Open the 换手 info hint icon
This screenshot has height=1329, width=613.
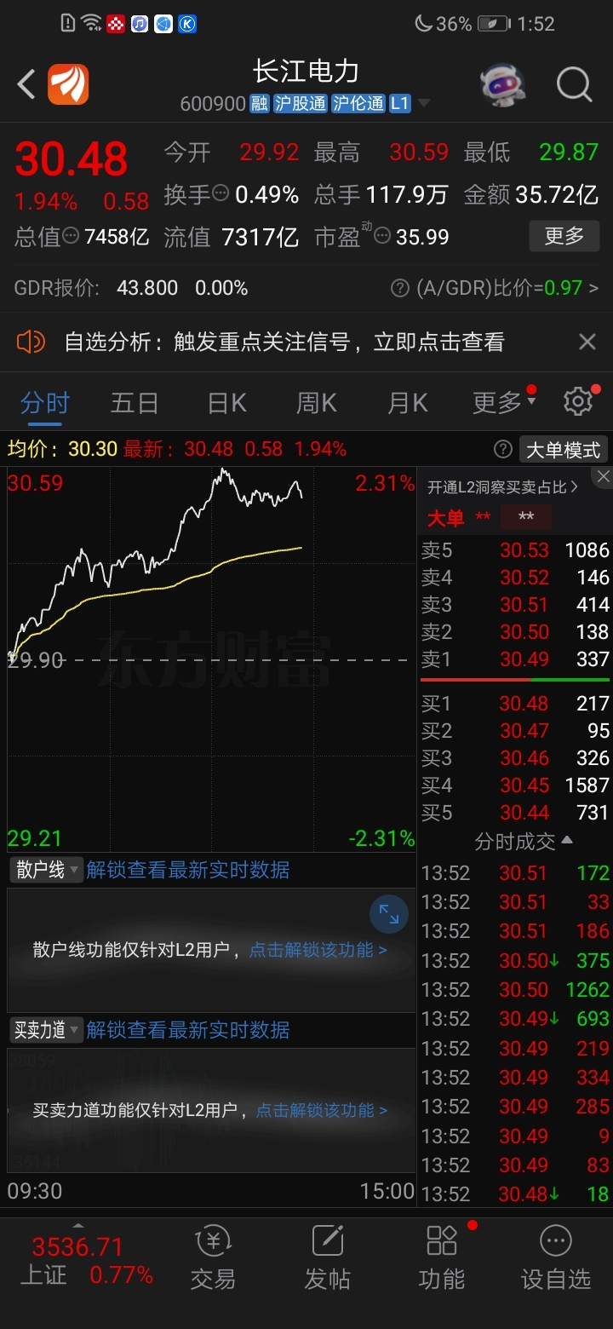coord(221,193)
